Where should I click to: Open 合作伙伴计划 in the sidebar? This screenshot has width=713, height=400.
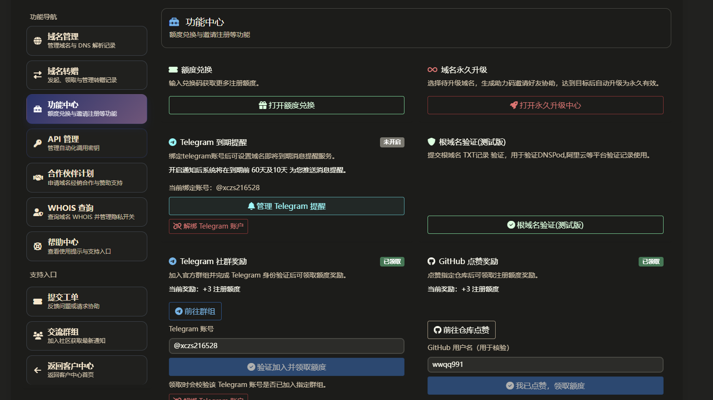pos(87,178)
